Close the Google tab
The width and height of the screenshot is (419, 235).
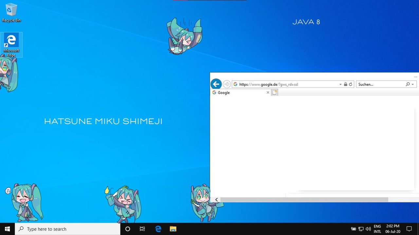tap(268, 93)
